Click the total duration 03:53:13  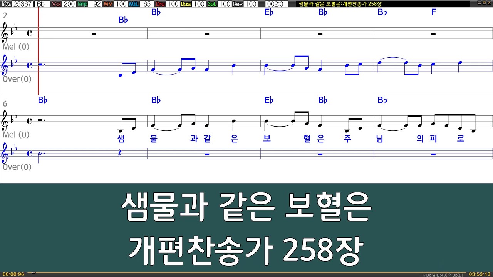tap(480, 274)
